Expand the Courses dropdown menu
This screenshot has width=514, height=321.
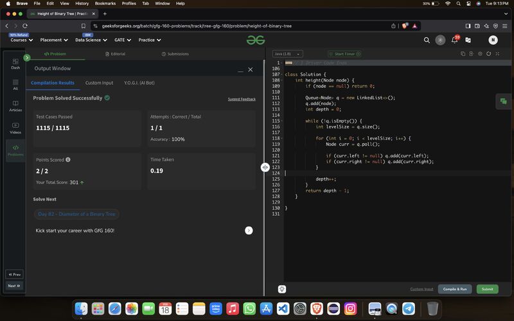click(x=21, y=40)
